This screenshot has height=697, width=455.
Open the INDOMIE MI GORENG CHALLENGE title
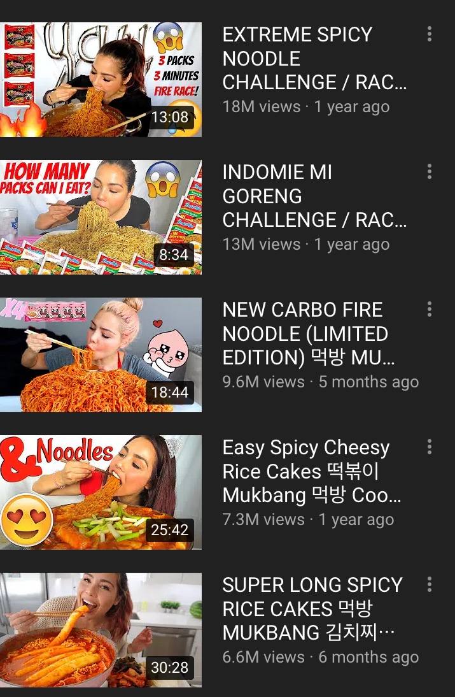pos(314,196)
